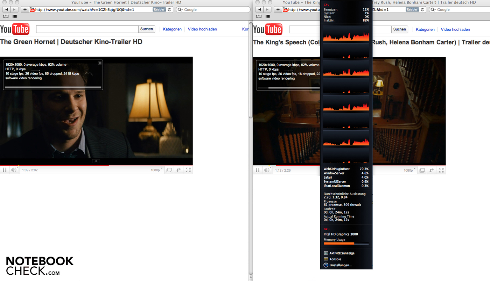This screenshot has width=490, height=281.
Task: Click the Intel HD Graphics 3000 entry
Action: [341, 234]
